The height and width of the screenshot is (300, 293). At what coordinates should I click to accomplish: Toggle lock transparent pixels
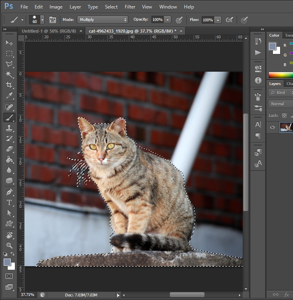click(x=285, y=116)
